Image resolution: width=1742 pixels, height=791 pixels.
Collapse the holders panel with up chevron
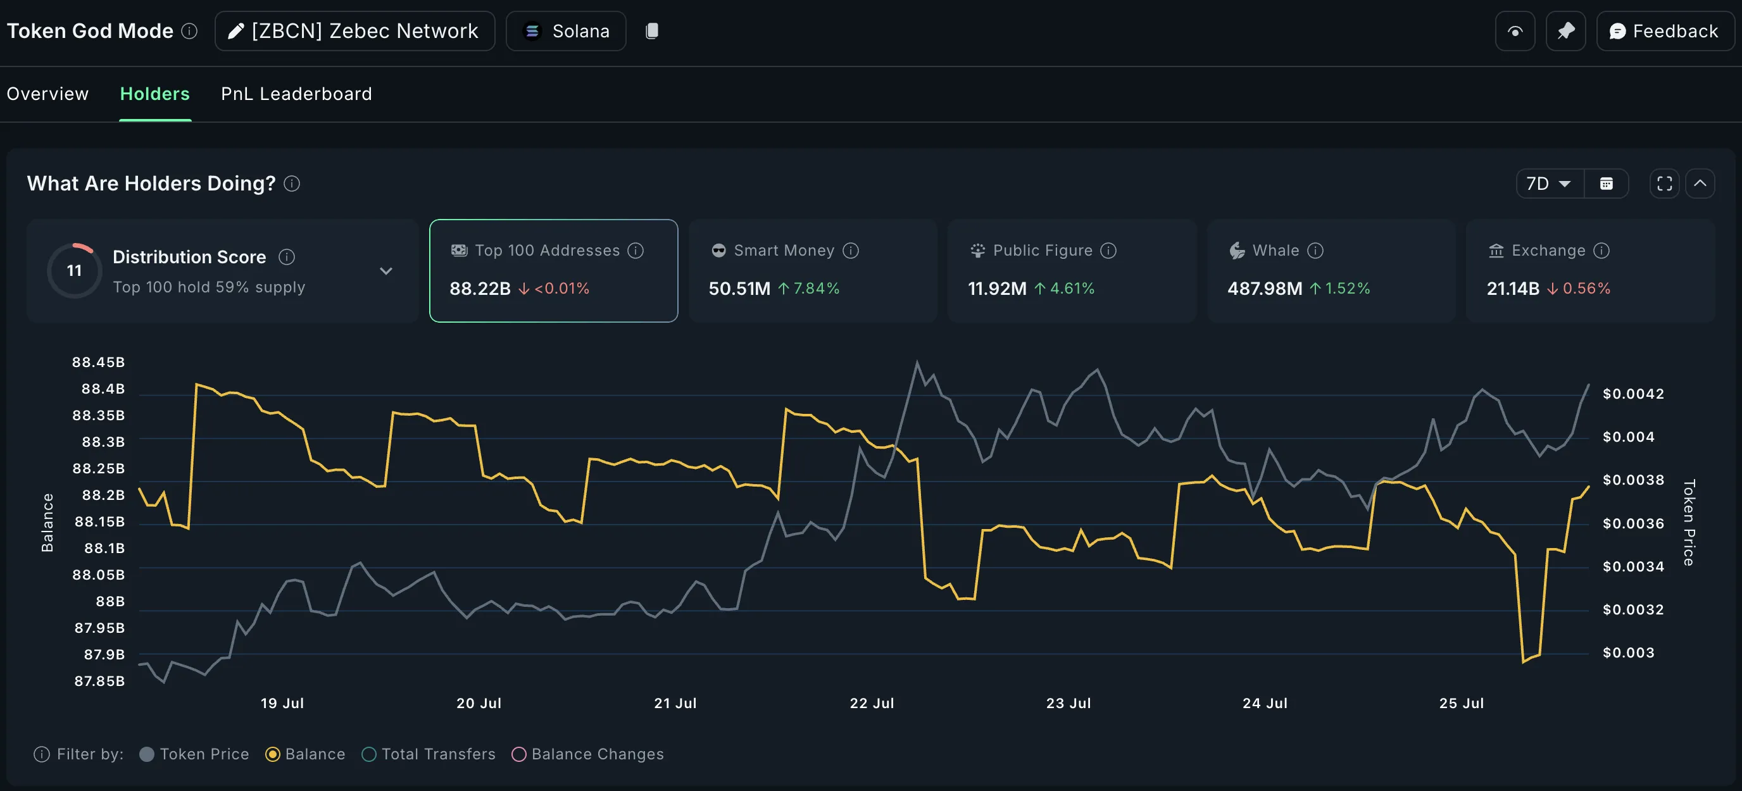[1700, 184]
